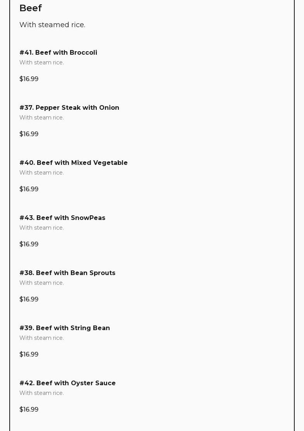The image size is (304, 431).
Task: Click the "With steamed rice." category description
Action: (52, 25)
